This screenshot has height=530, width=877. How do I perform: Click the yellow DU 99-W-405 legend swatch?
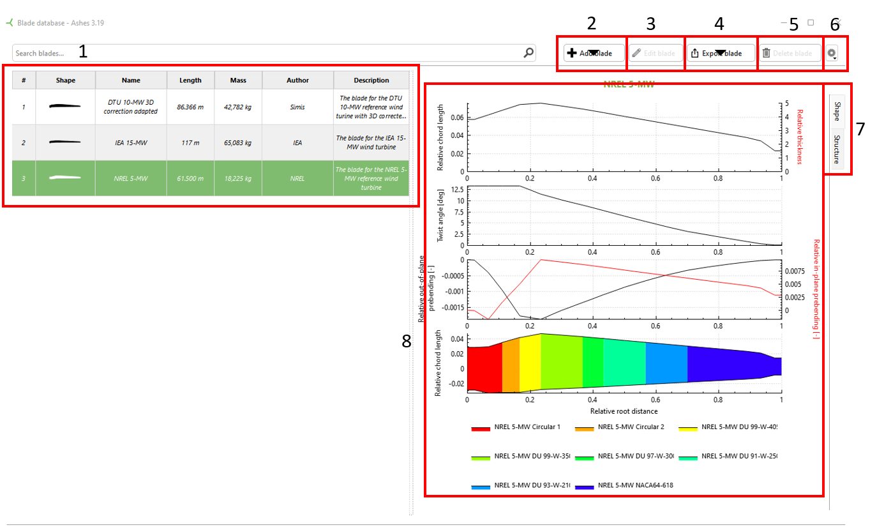pyautogui.click(x=687, y=428)
